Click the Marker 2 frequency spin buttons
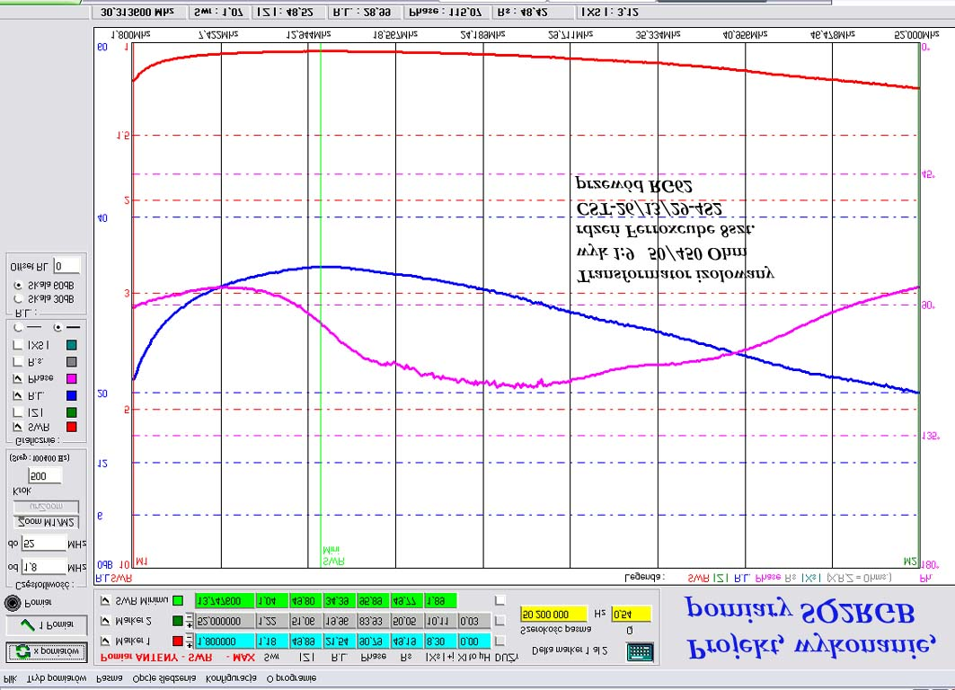Viewport: 955px width, 690px height. [190, 621]
